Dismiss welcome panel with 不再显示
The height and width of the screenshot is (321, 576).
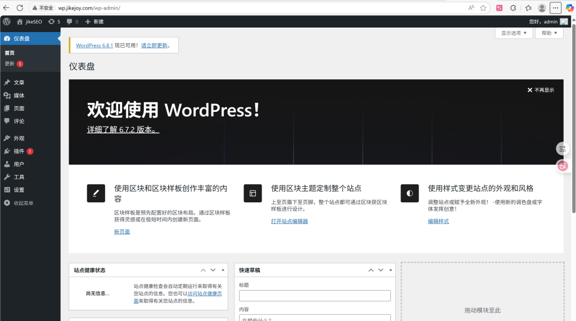point(541,90)
